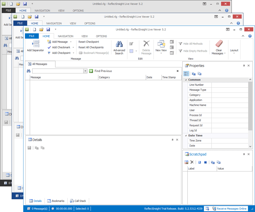255x212 pixels.
Task: Switch to the Call Stack bottom tab
Action: pos(78,201)
